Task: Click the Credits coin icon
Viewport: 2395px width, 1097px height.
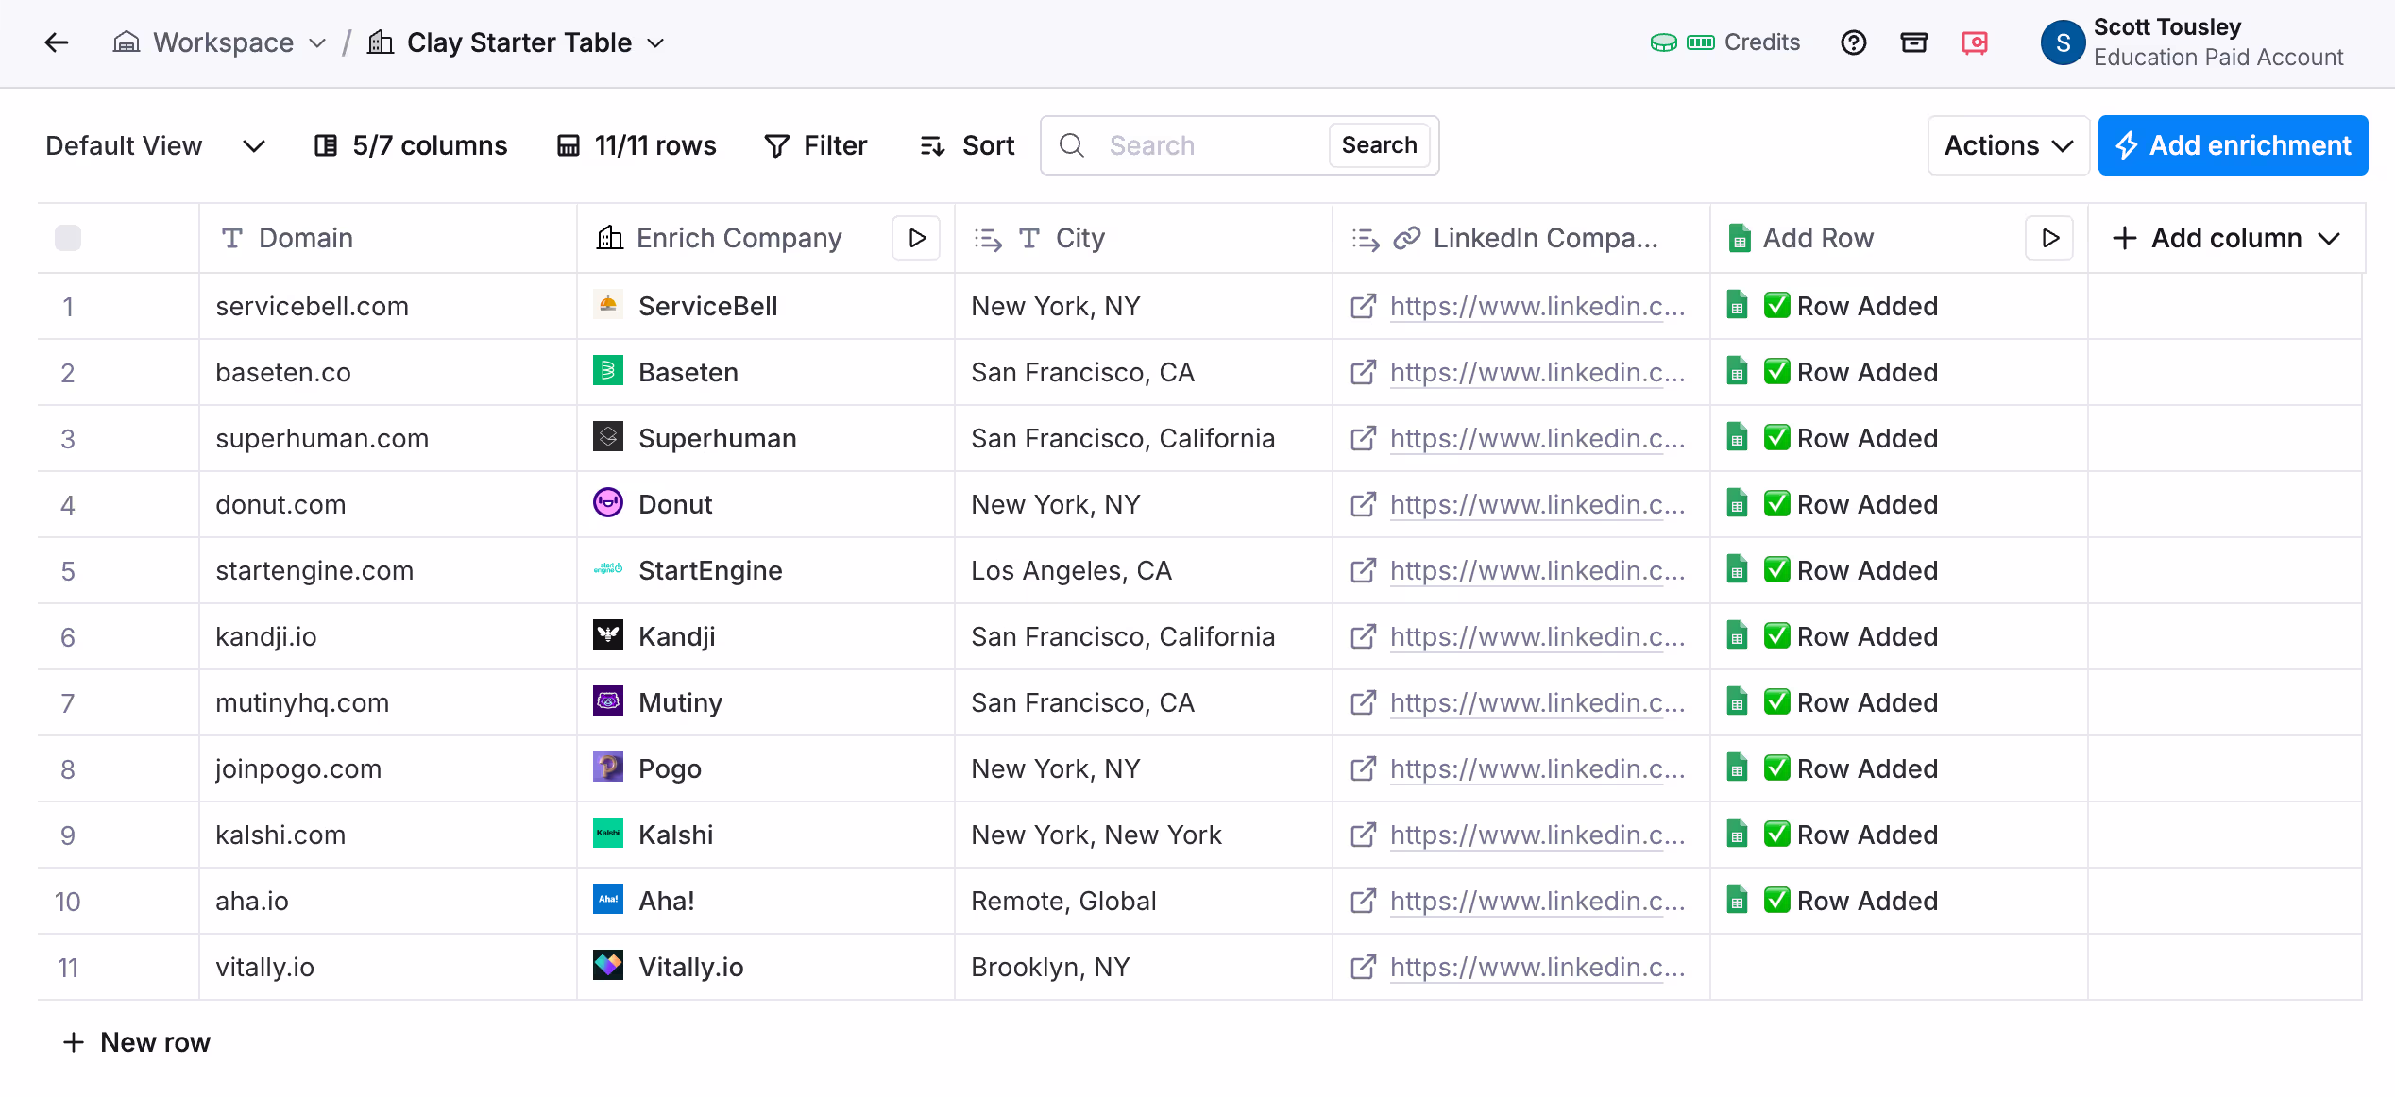Action: (x=1663, y=42)
